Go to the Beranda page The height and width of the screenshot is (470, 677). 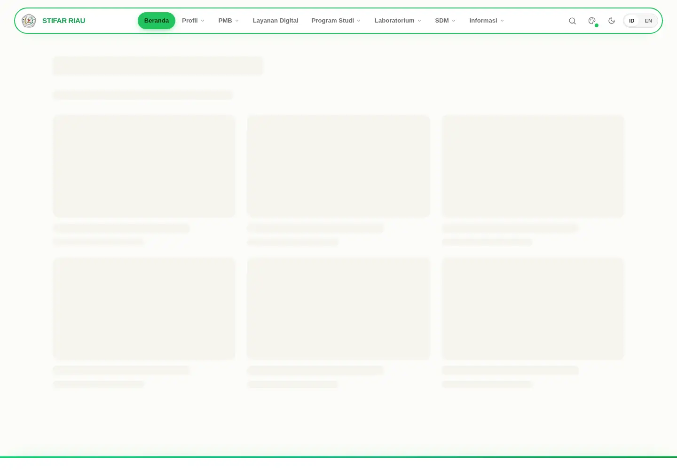pyautogui.click(x=157, y=21)
